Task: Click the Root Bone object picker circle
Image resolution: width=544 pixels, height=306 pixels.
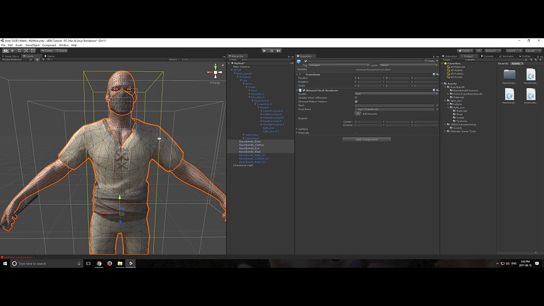Action: (x=437, y=109)
